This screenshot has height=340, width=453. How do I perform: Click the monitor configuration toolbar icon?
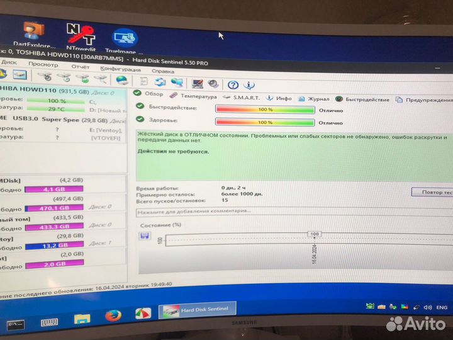pyautogui.click(x=198, y=84)
